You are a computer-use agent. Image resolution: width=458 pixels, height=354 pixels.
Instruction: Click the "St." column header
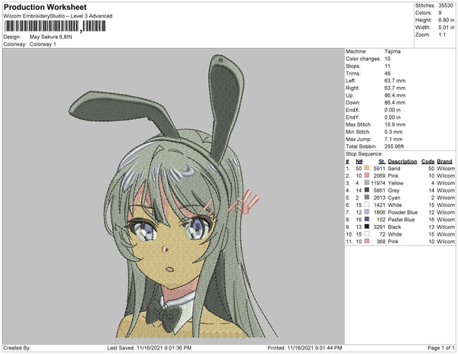pyautogui.click(x=382, y=161)
